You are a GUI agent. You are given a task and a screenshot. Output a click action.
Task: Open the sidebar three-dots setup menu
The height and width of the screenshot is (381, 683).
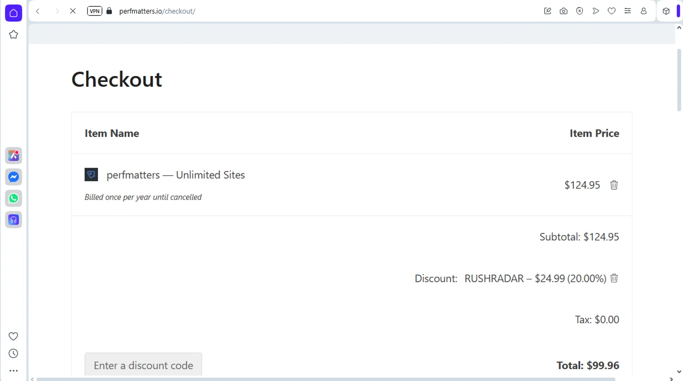(13, 371)
